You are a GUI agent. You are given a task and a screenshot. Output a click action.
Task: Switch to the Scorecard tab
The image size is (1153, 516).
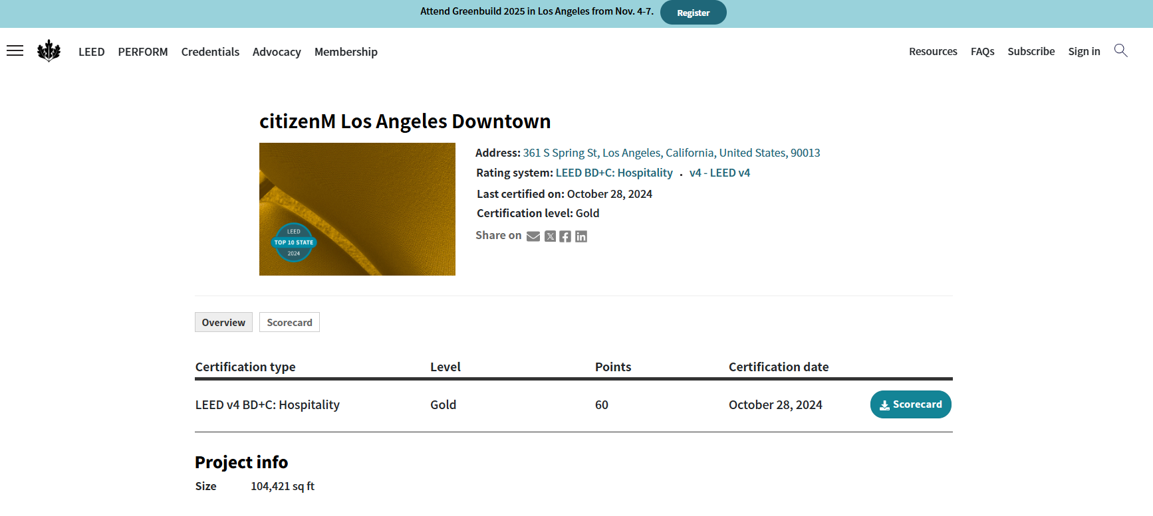coord(289,322)
